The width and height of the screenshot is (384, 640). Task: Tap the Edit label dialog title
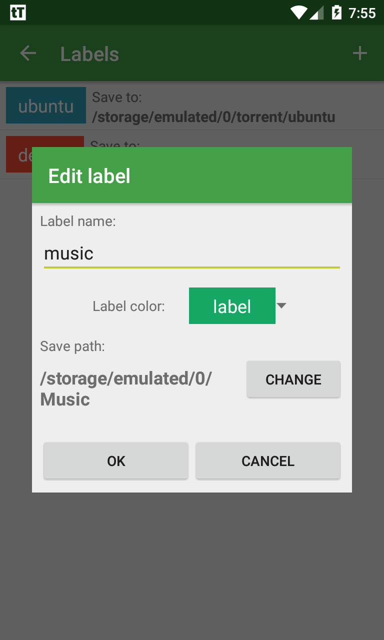[89, 176]
